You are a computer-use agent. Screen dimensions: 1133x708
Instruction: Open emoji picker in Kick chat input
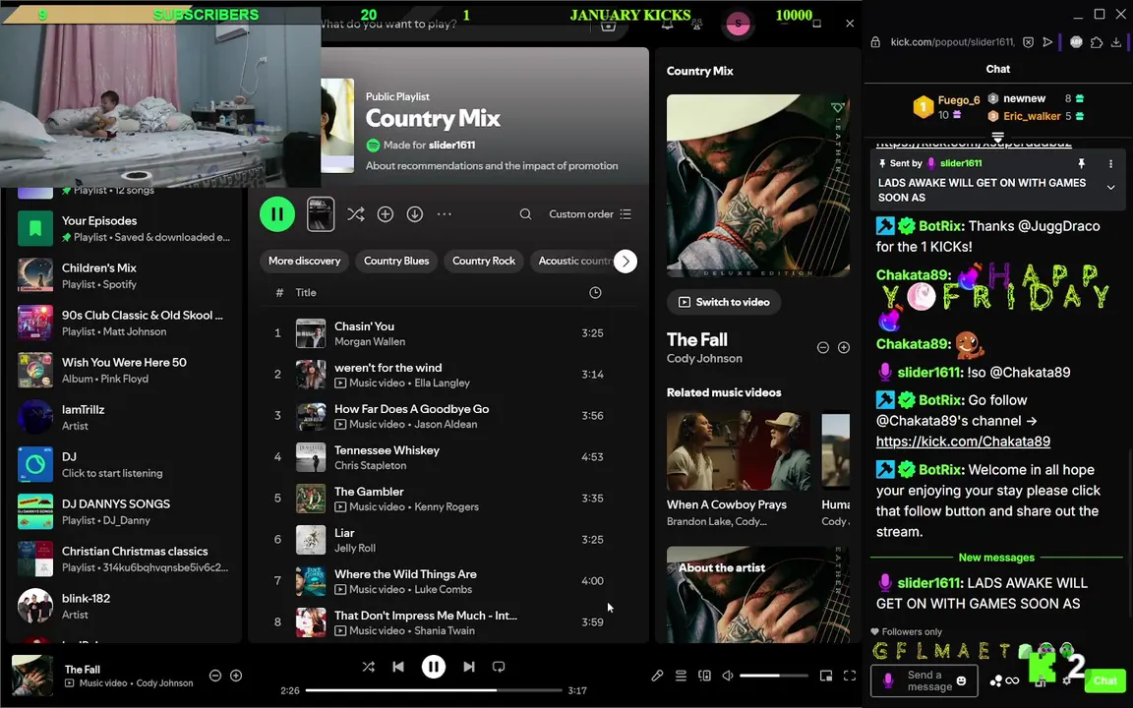961,680
